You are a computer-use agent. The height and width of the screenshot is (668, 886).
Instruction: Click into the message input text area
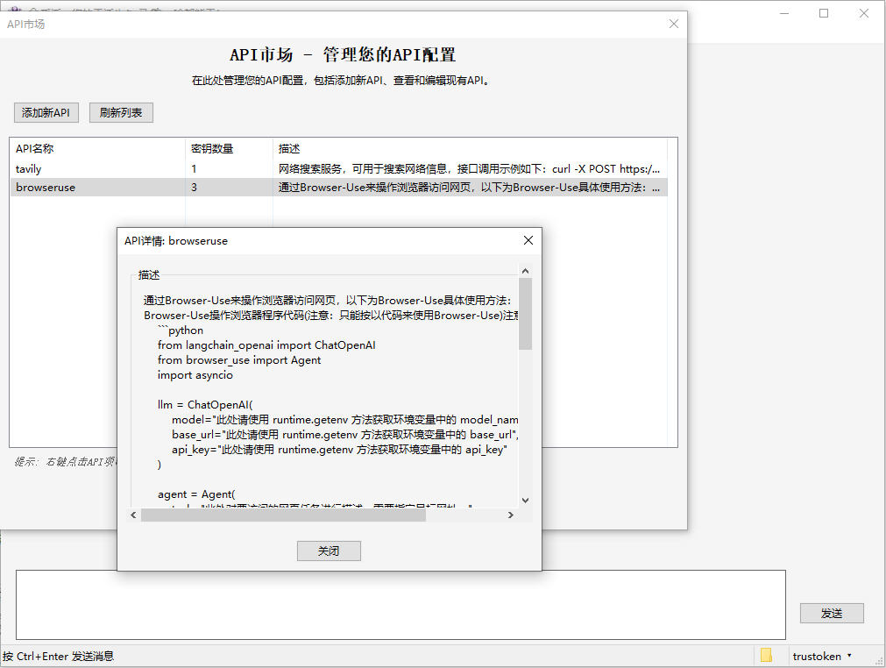click(x=400, y=605)
